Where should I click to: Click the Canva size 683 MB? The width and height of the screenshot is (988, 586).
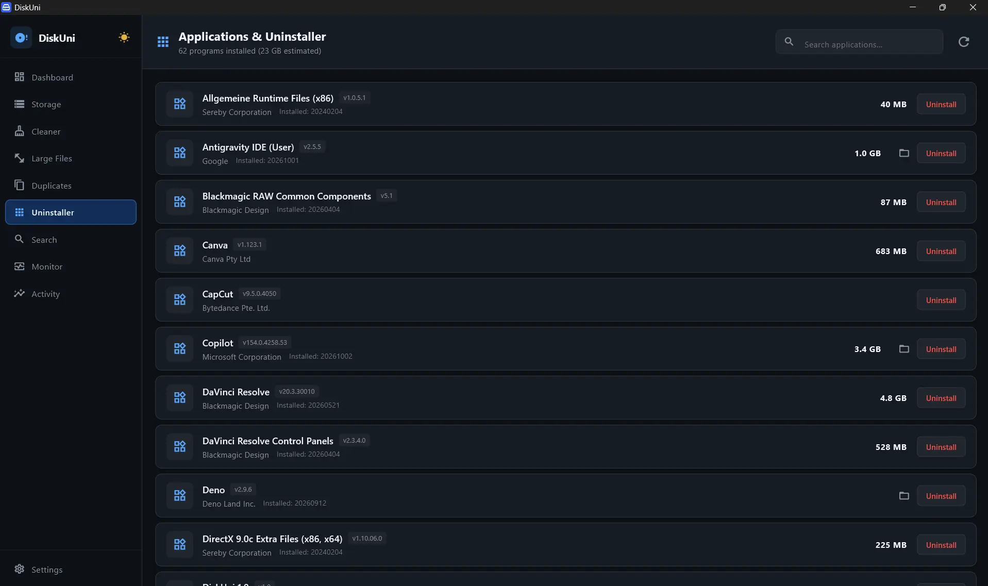coord(891,251)
